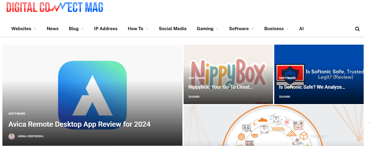Expand the Websites menu chevron
This screenshot has width=370, height=146.
coord(35,29)
